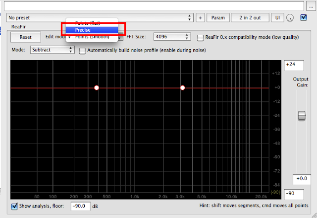Screen dimensions: 317x218
Task: Click the 1.0k frequency axis label
Action: [135, 197]
